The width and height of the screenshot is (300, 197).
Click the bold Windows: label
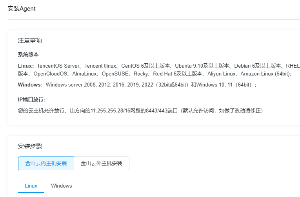(x=31, y=85)
